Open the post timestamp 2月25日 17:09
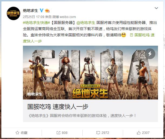Image resolution: width=165 pixels, height=139 pixels. coord(33,17)
